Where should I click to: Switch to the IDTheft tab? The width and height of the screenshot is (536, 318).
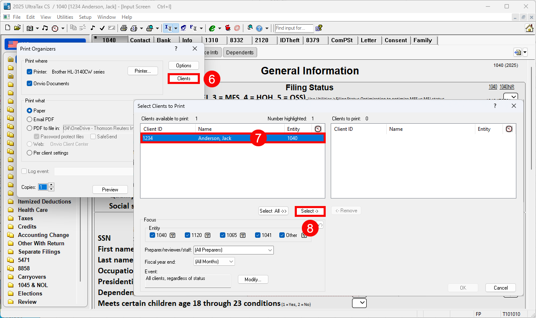pos(289,40)
